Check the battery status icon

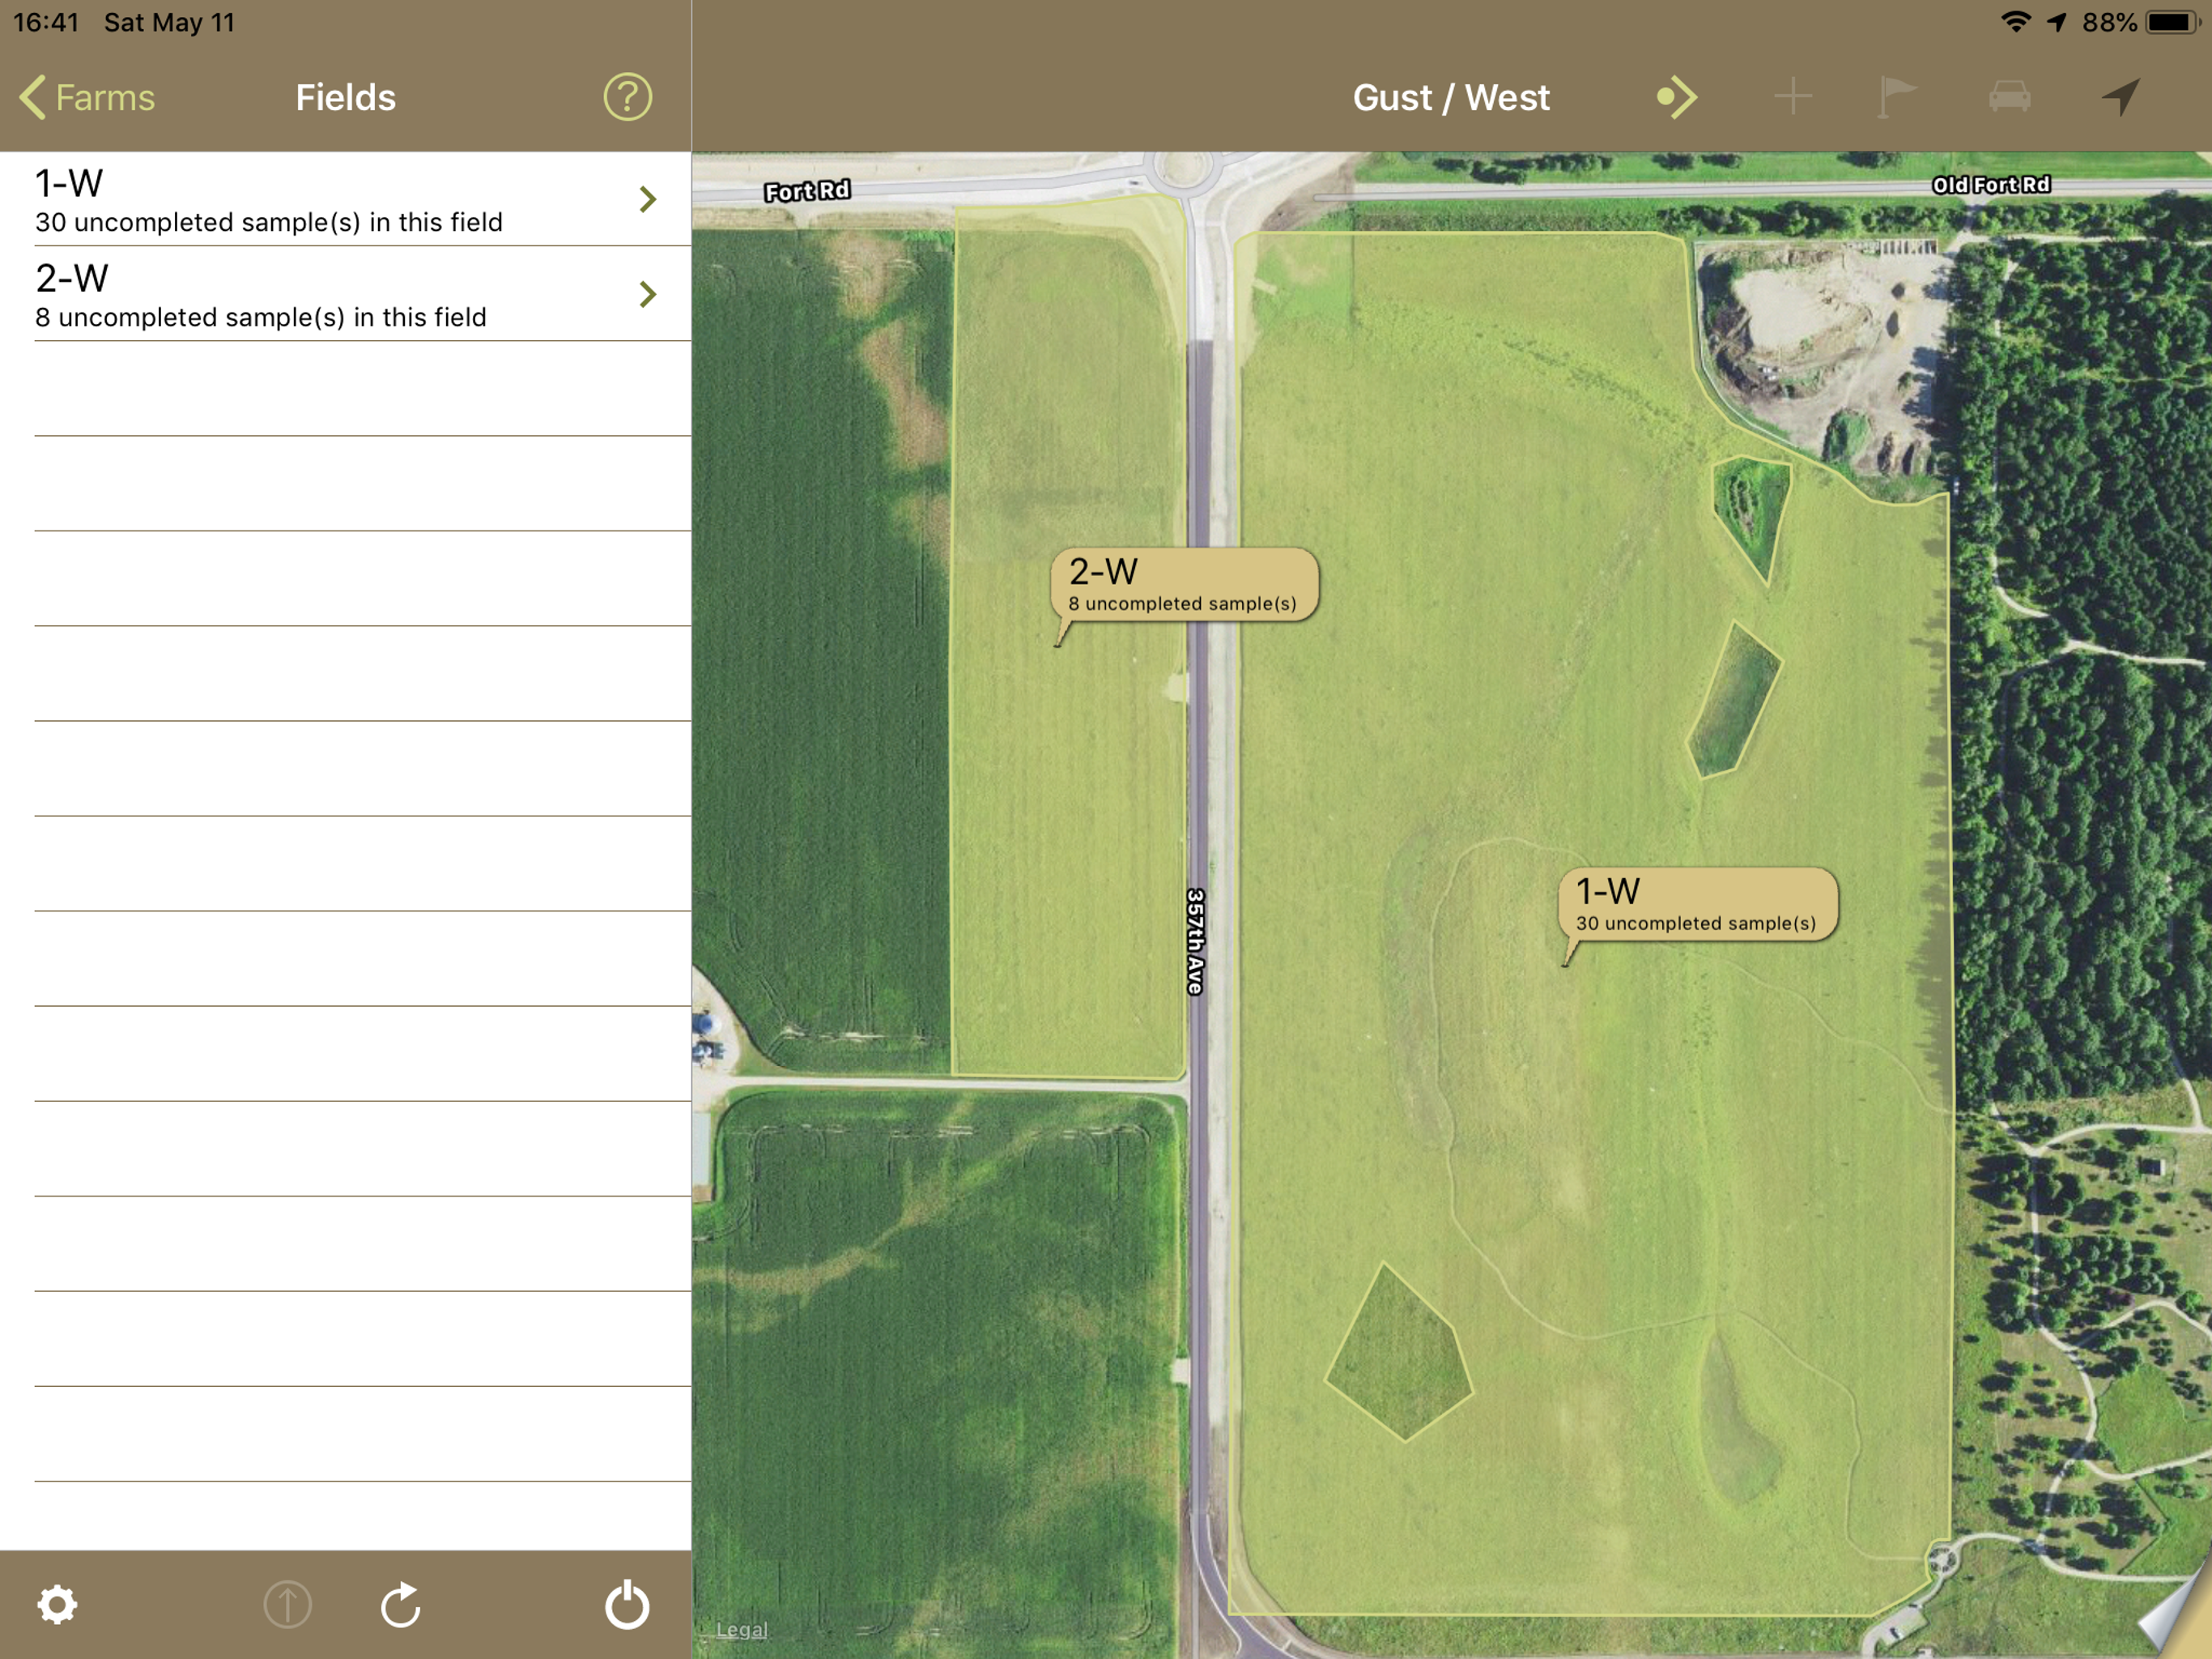pyautogui.click(x=2172, y=22)
